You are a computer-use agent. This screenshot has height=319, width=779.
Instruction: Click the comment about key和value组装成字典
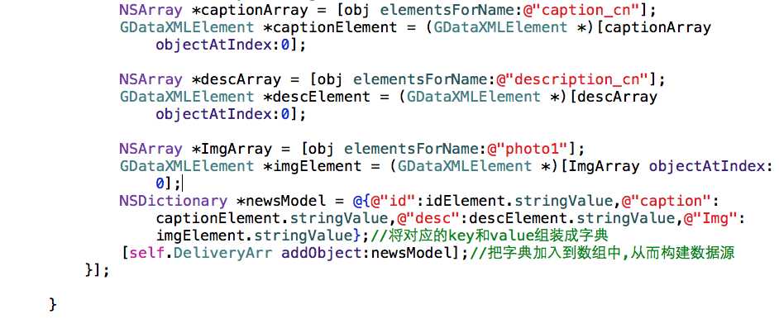[x=489, y=236]
